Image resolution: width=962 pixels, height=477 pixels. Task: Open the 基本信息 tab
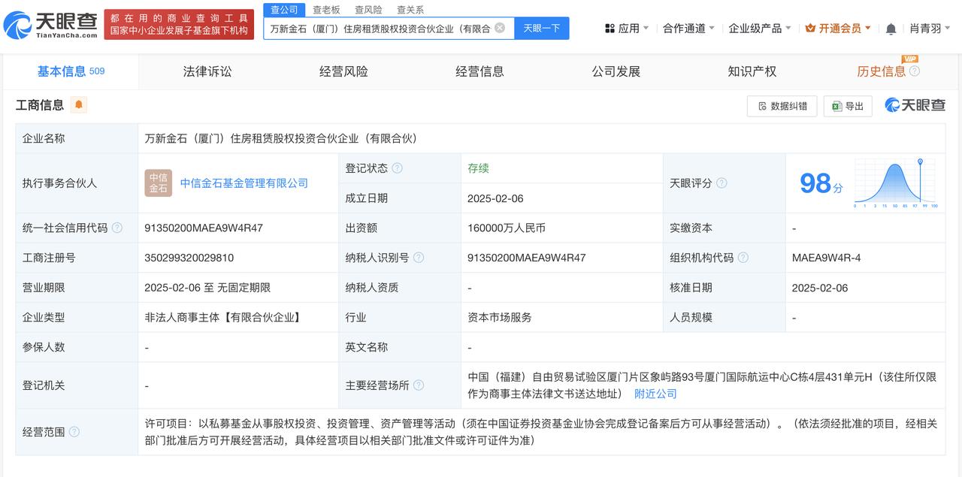pos(71,71)
